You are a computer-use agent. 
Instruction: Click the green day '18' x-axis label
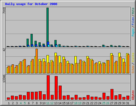pos(76,103)
